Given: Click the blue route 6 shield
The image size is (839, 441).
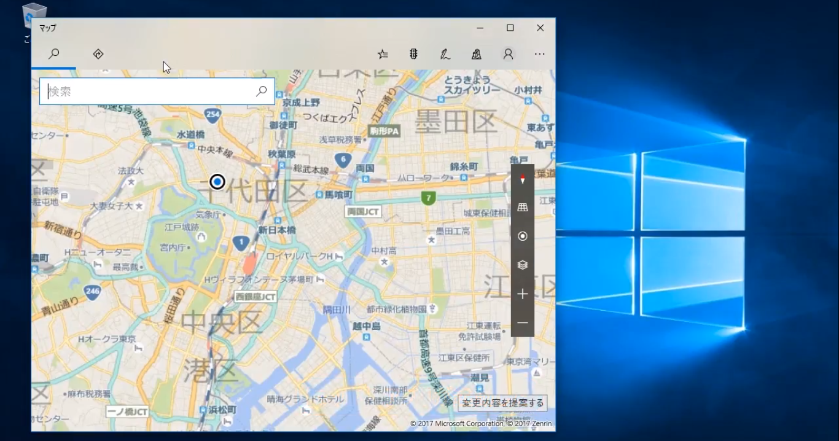Looking at the screenshot, I should pyautogui.click(x=343, y=160).
